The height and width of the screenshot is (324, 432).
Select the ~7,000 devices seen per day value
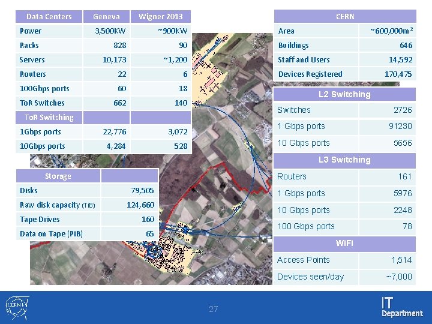click(x=399, y=277)
